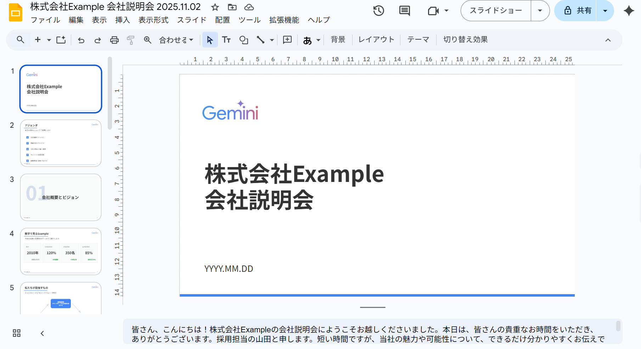Select slide 4 thumbnail
641x349 pixels.
[x=61, y=251]
